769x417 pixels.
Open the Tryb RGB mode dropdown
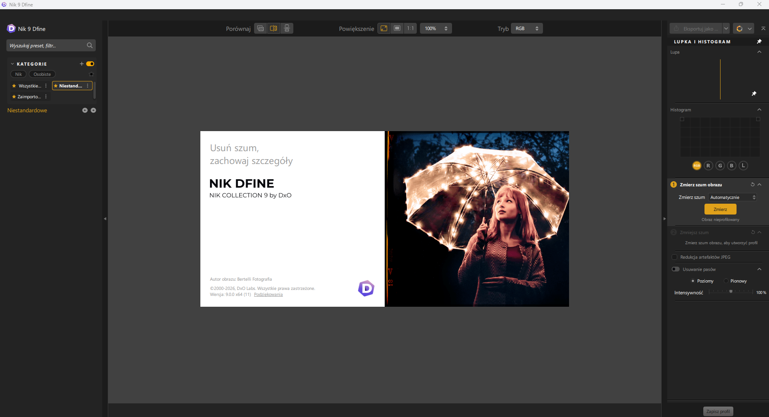(x=527, y=28)
